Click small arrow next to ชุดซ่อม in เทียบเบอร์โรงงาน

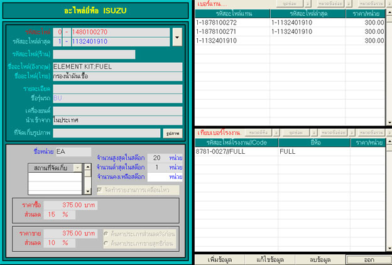314,132
